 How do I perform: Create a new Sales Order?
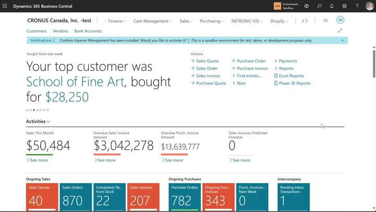(204, 68)
